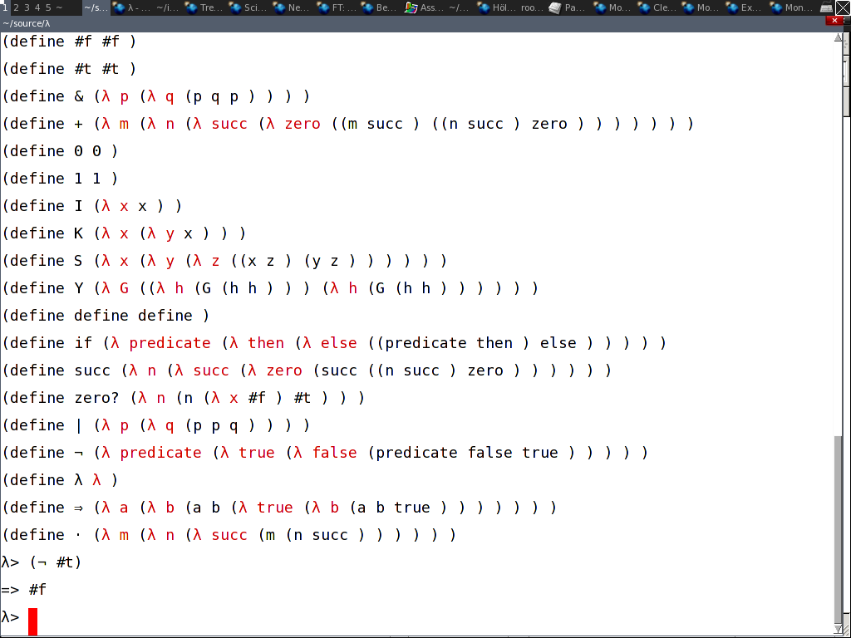Image resolution: width=851 pixels, height=638 pixels.
Task: Switch to the "Be..." browser window
Action: point(378,7)
